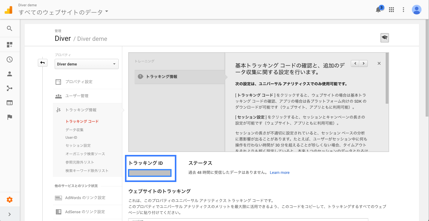Open Admin settings gear icon
The height and width of the screenshot is (221, 429).
[10, 200]
